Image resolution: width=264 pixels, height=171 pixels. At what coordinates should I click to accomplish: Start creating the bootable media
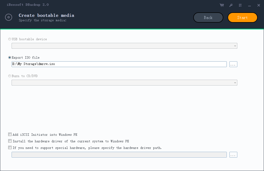(x=242, y=17)
